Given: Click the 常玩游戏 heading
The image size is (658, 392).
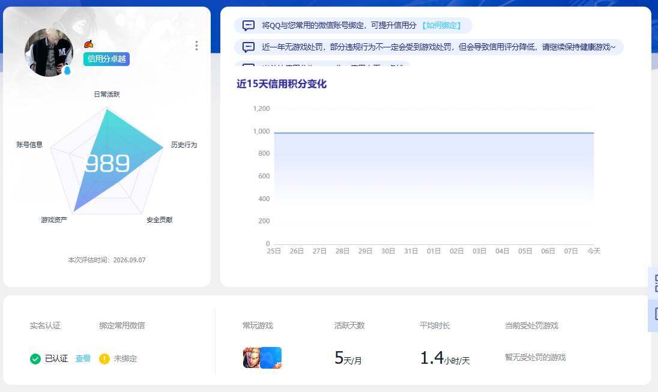Looking at the screenshot, I should [258, 326].
